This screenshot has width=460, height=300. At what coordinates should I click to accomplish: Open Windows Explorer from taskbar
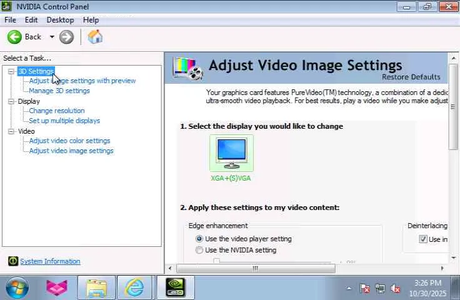tap(96, 287)
